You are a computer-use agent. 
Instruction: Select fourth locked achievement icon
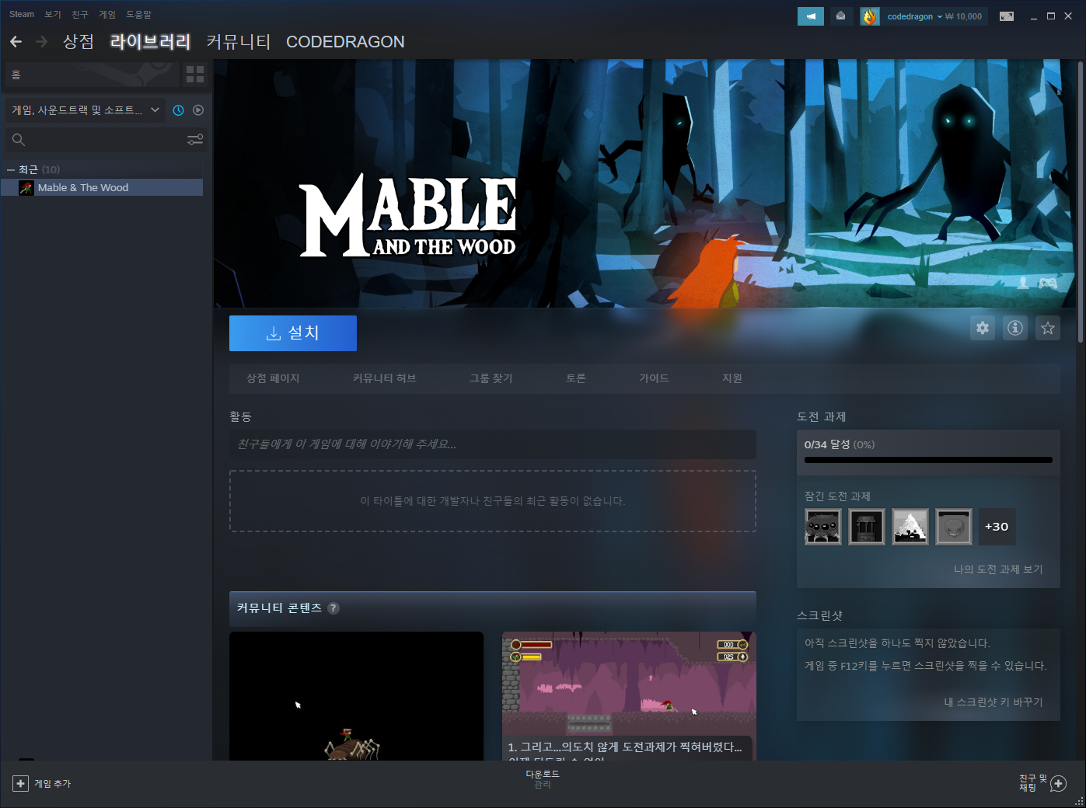954,527
